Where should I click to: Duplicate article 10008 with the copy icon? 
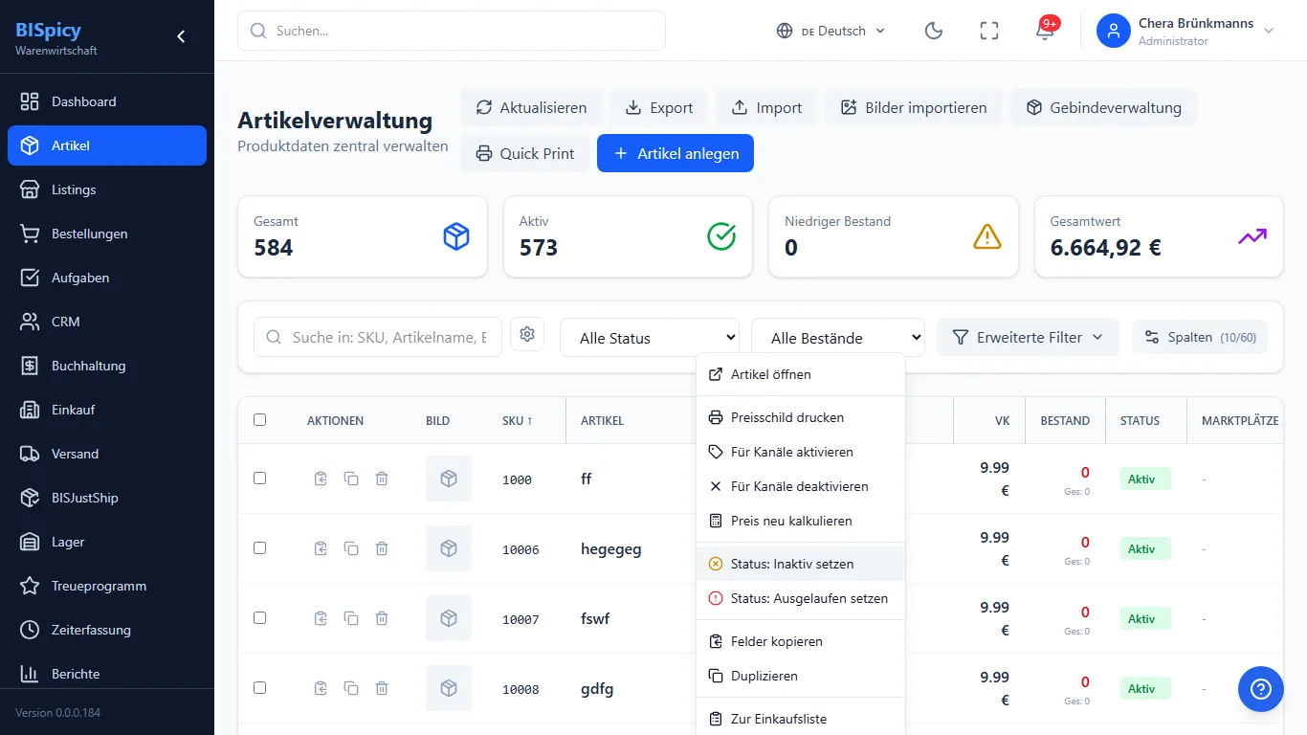click(351, 688)
